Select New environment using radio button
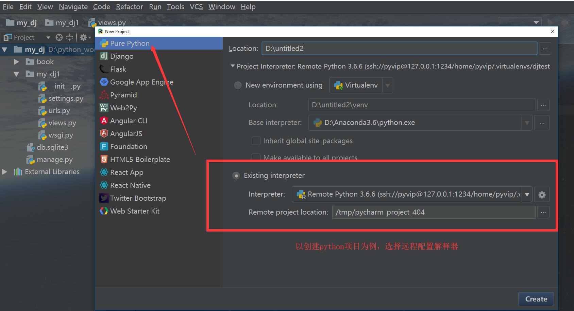 (x=238, y=85)
